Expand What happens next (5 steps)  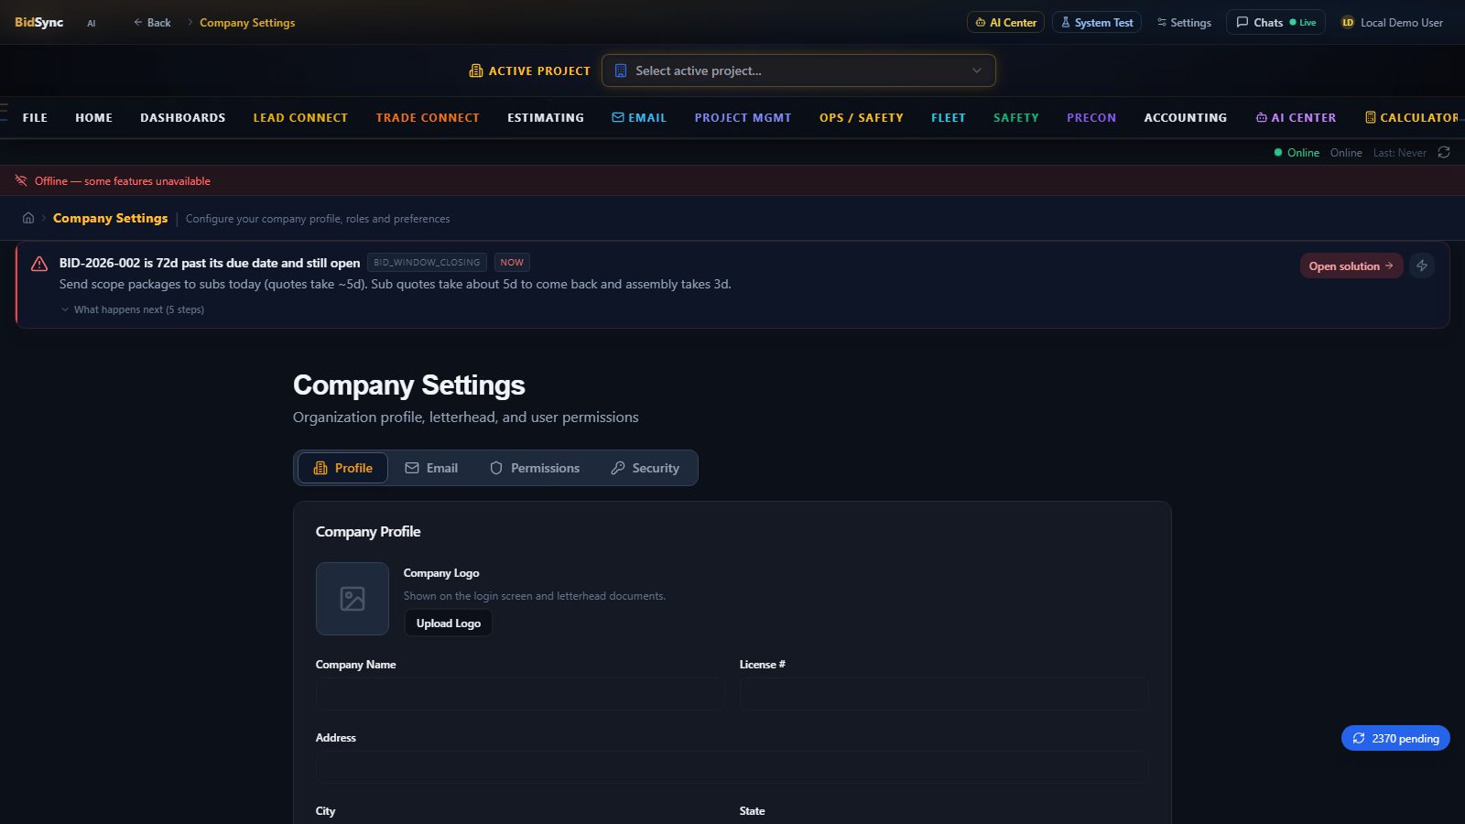tap(133, 309)
